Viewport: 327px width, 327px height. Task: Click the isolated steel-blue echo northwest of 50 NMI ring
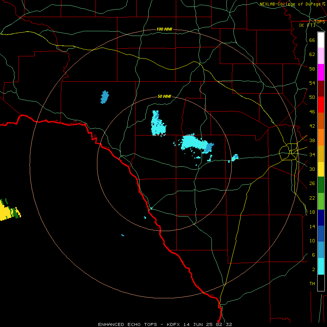pyautogui.click(x=105, y=97)
